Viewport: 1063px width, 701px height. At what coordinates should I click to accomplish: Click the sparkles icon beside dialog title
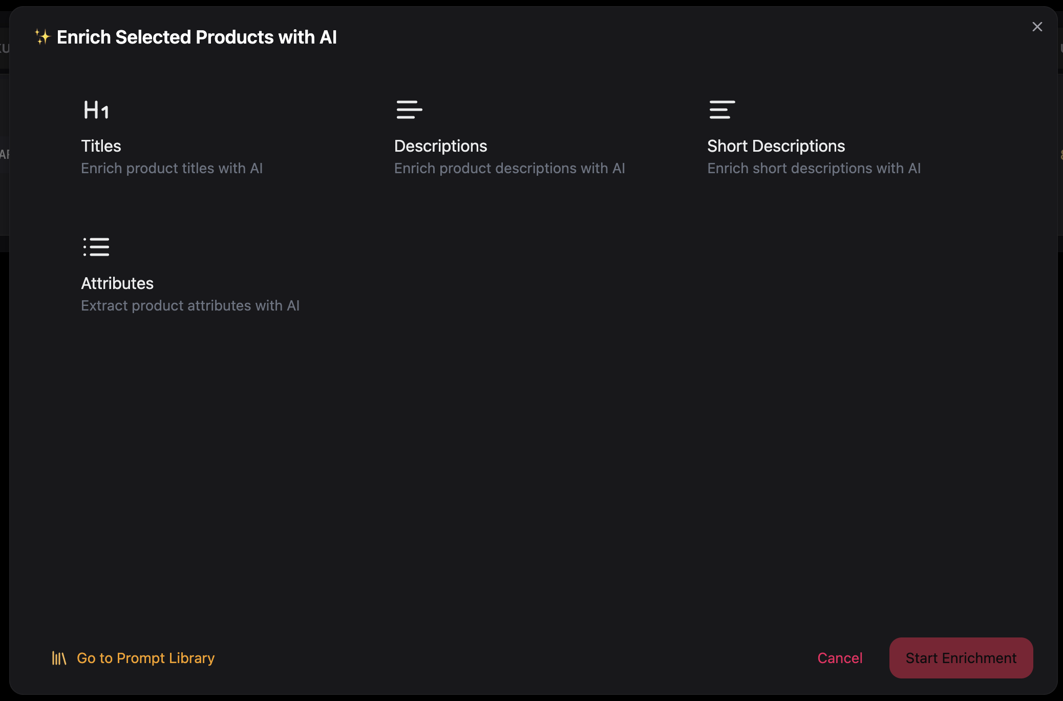point(42,37)
